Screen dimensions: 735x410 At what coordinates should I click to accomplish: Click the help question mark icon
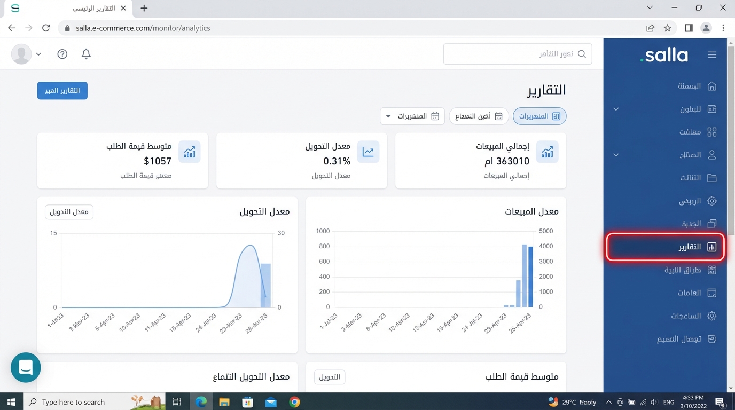click(x=62, y=53)
